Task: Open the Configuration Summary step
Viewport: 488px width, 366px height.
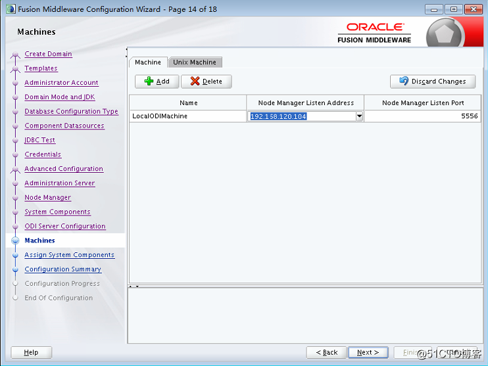Action: click(x=63, y=269)
